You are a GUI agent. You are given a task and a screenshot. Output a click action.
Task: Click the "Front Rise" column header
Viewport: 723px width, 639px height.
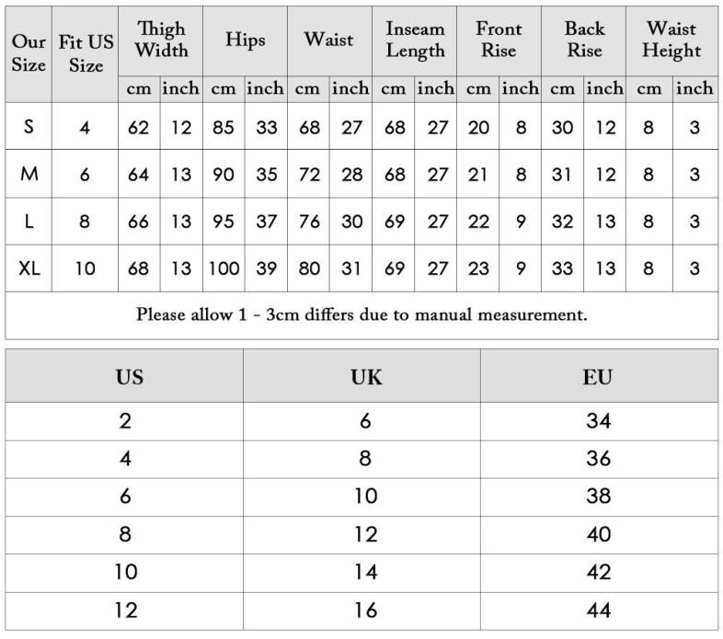tap(499, 40)
